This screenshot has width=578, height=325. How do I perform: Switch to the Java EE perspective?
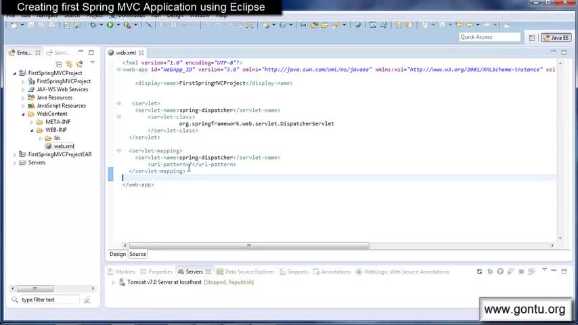tap(556, 38)
